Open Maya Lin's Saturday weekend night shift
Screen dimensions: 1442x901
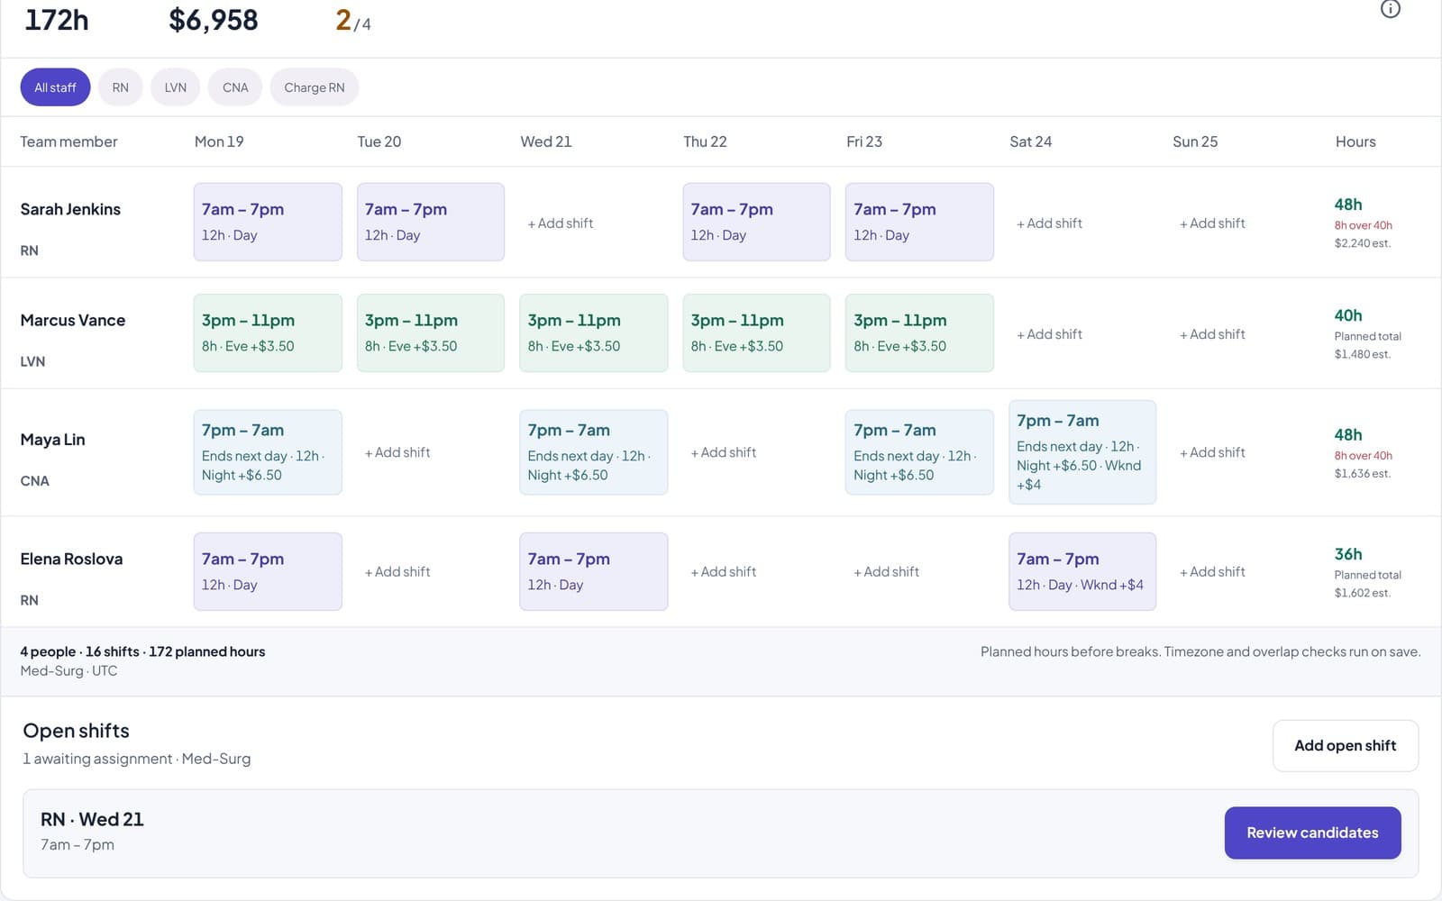click(x=1082, y=452)
